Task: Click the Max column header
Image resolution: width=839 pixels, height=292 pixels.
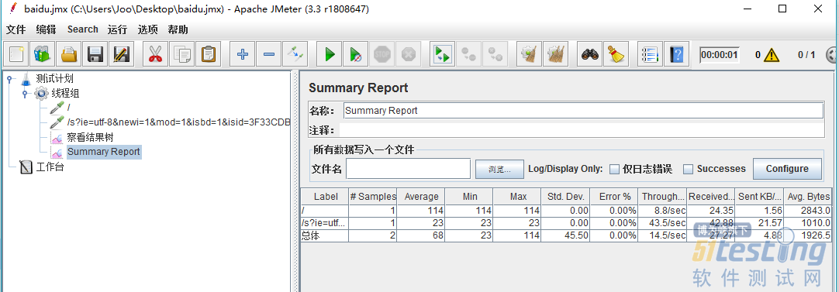Action: pyautogui.click(x=517, y=197)
